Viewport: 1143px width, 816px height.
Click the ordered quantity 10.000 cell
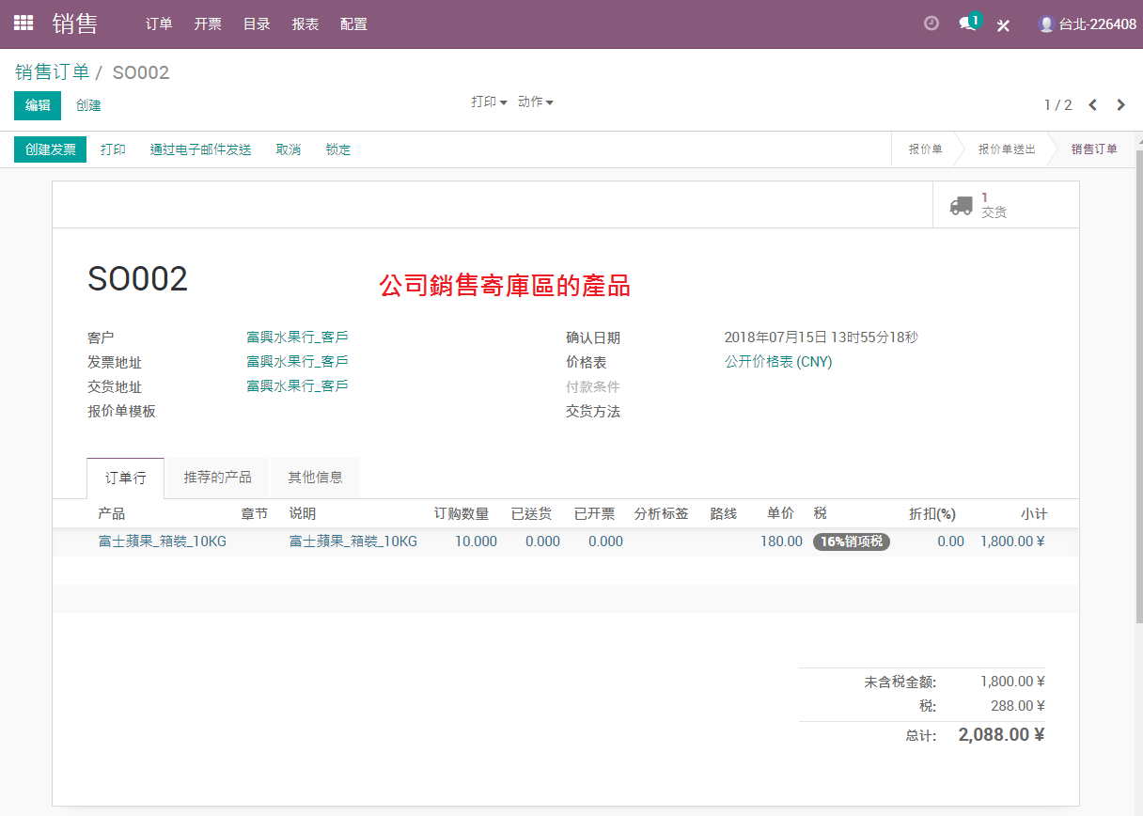click(476, 541)
